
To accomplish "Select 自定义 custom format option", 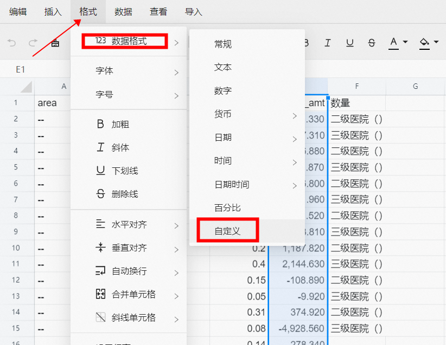I will point(228,231).
